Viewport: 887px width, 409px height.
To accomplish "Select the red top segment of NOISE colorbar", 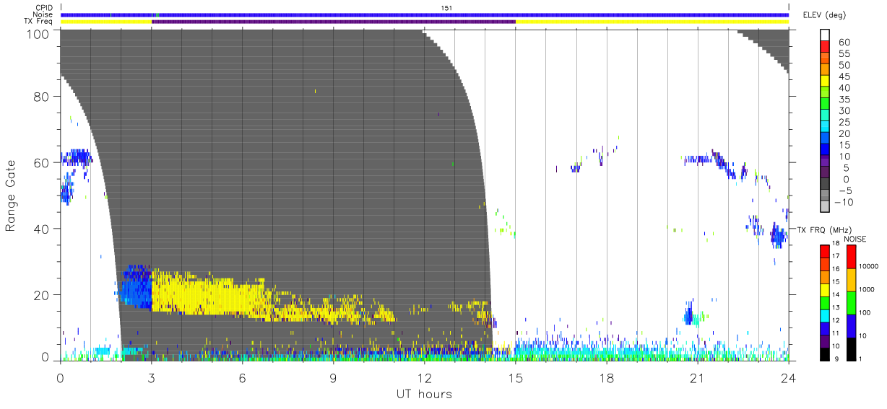I will (x=851, y=257).
